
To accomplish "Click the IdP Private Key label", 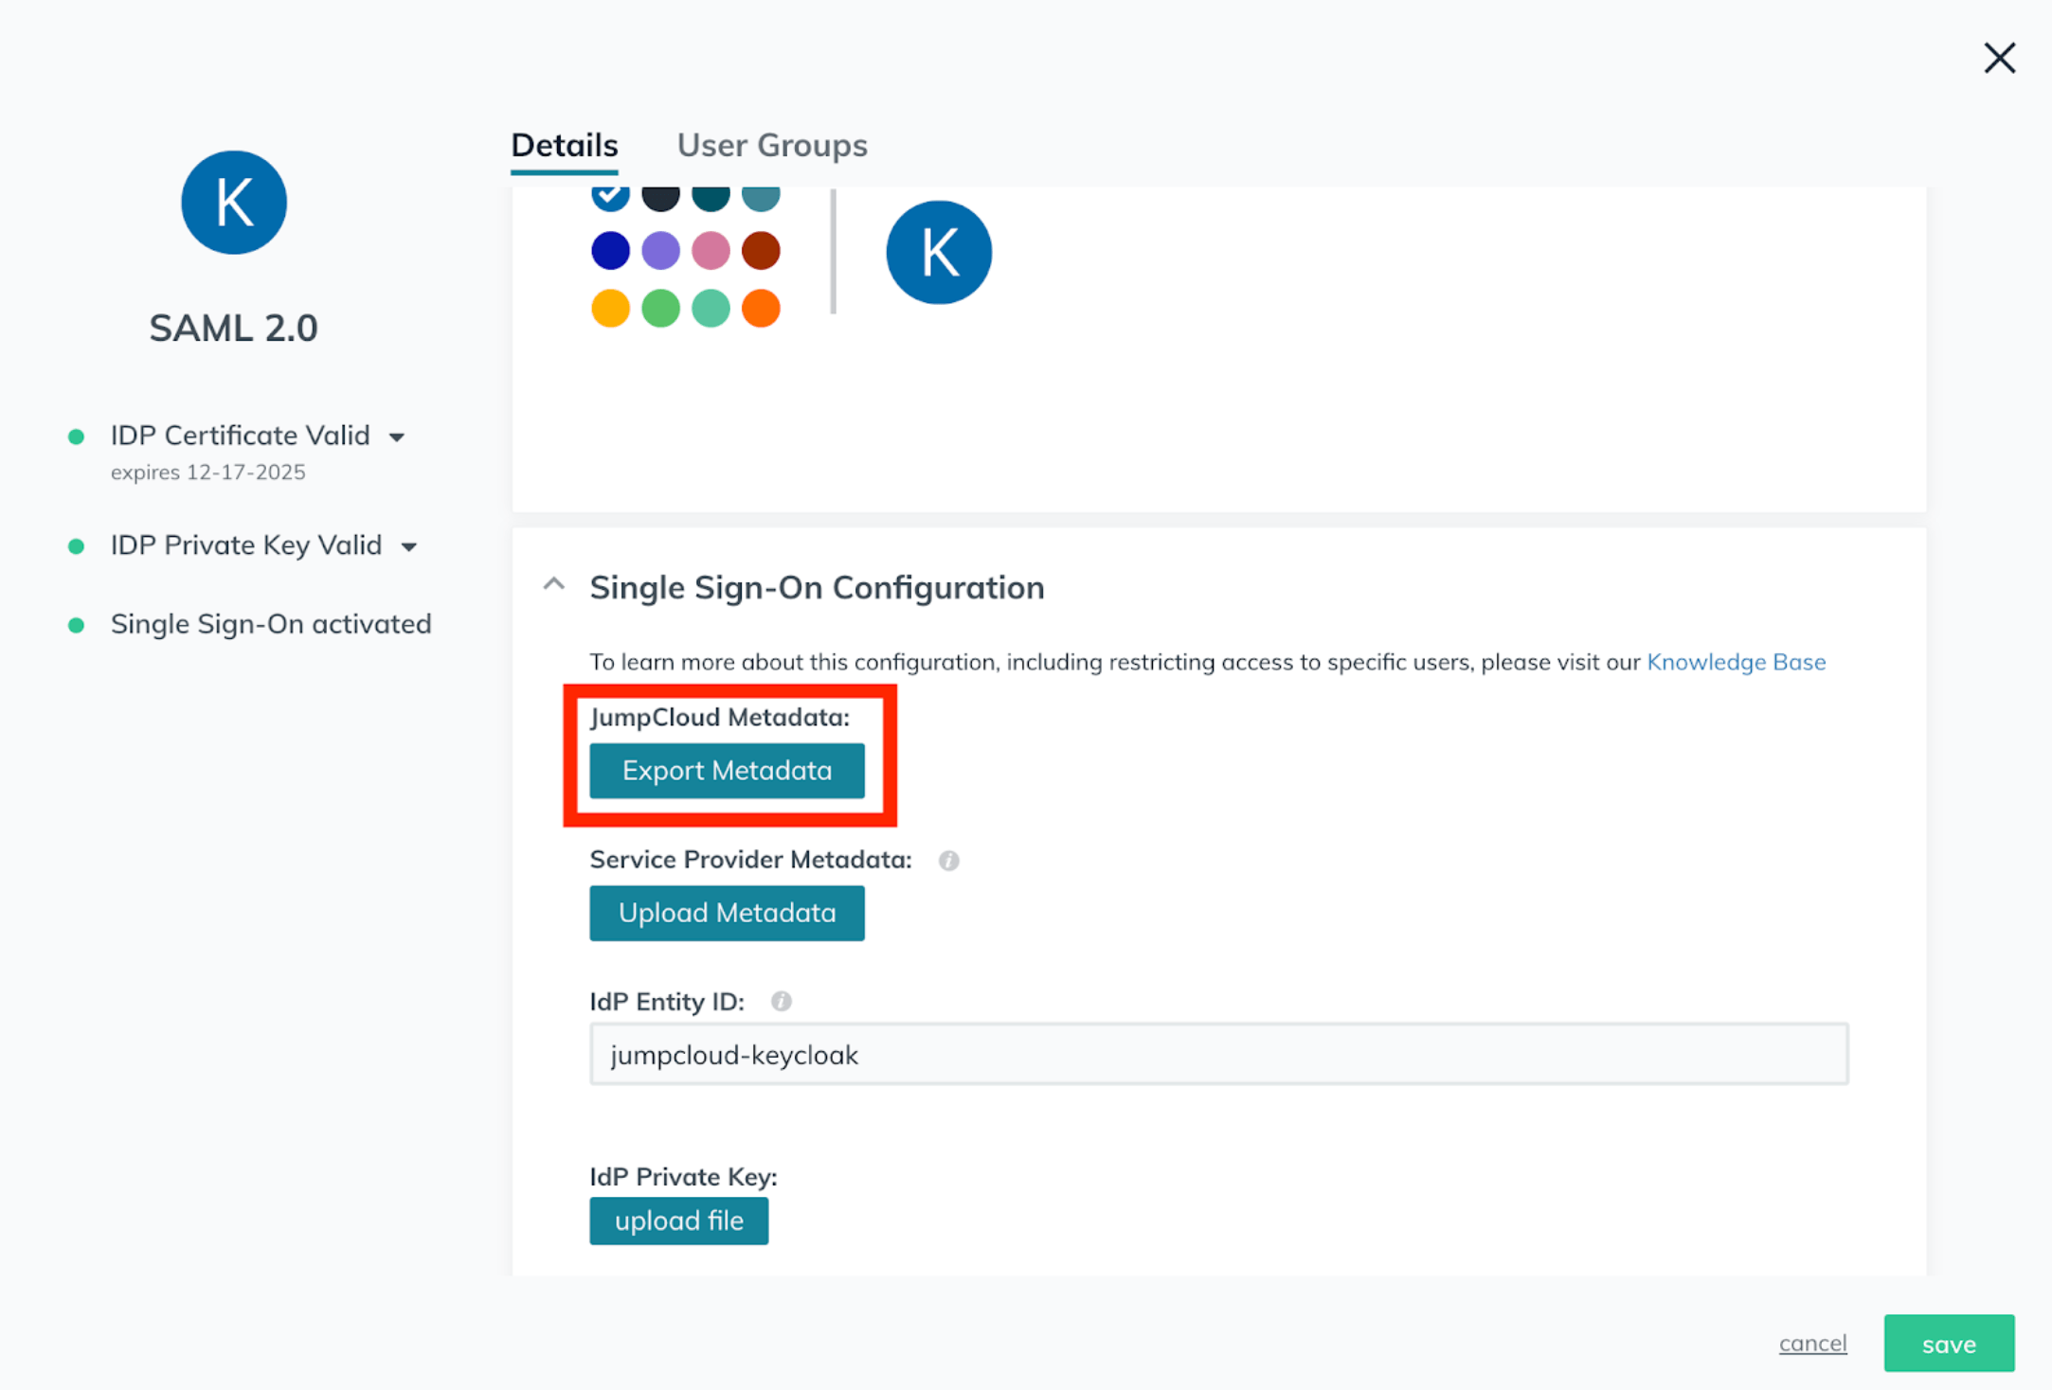I will tap(683, 1176).
